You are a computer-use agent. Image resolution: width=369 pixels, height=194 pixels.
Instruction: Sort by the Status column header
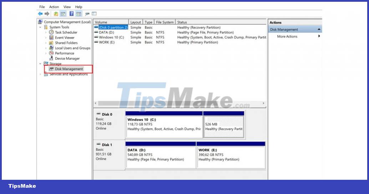pyautogui.click(x=221, y=22)
